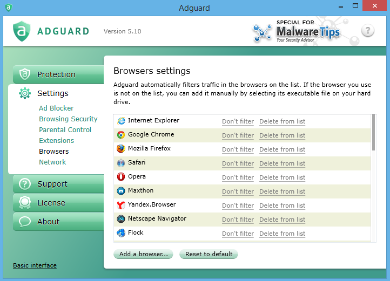Viewport: 390px width, 281px height.
Task: Select the Netscape Navigator row name
Action: (x=157, y=218)
